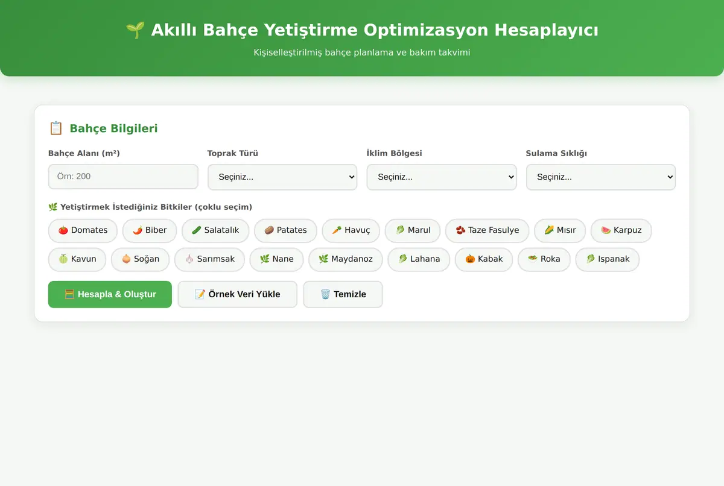
Task: Open the Toprak Türü dropdown
Action: (282, 177)
